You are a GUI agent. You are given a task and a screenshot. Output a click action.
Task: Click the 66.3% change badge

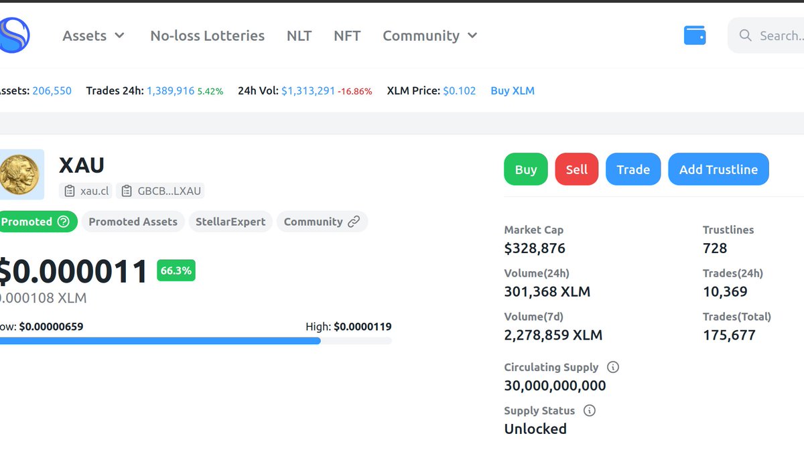pyautogui.click(x=176, y=271)
